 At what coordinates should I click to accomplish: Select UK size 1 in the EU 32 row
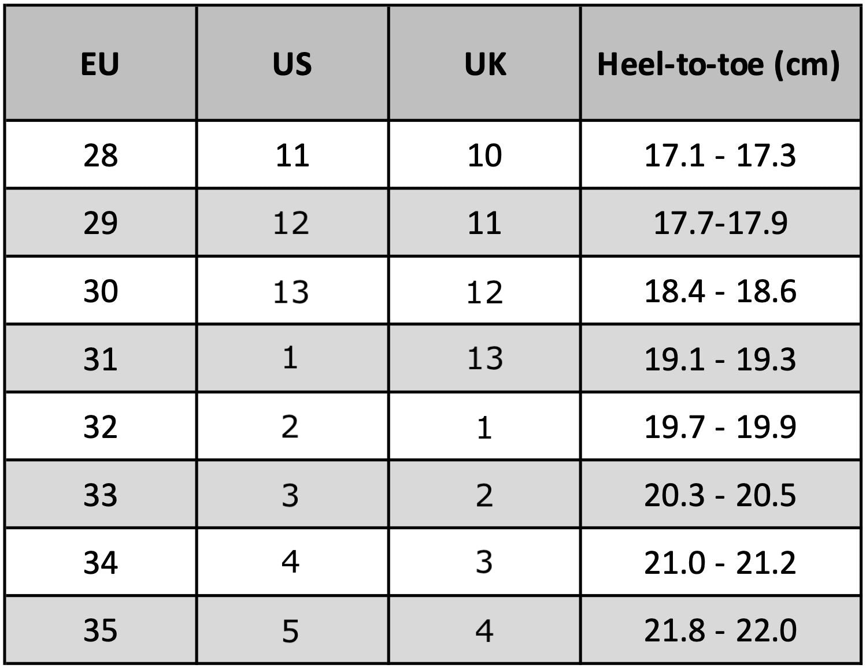[484, 428]
